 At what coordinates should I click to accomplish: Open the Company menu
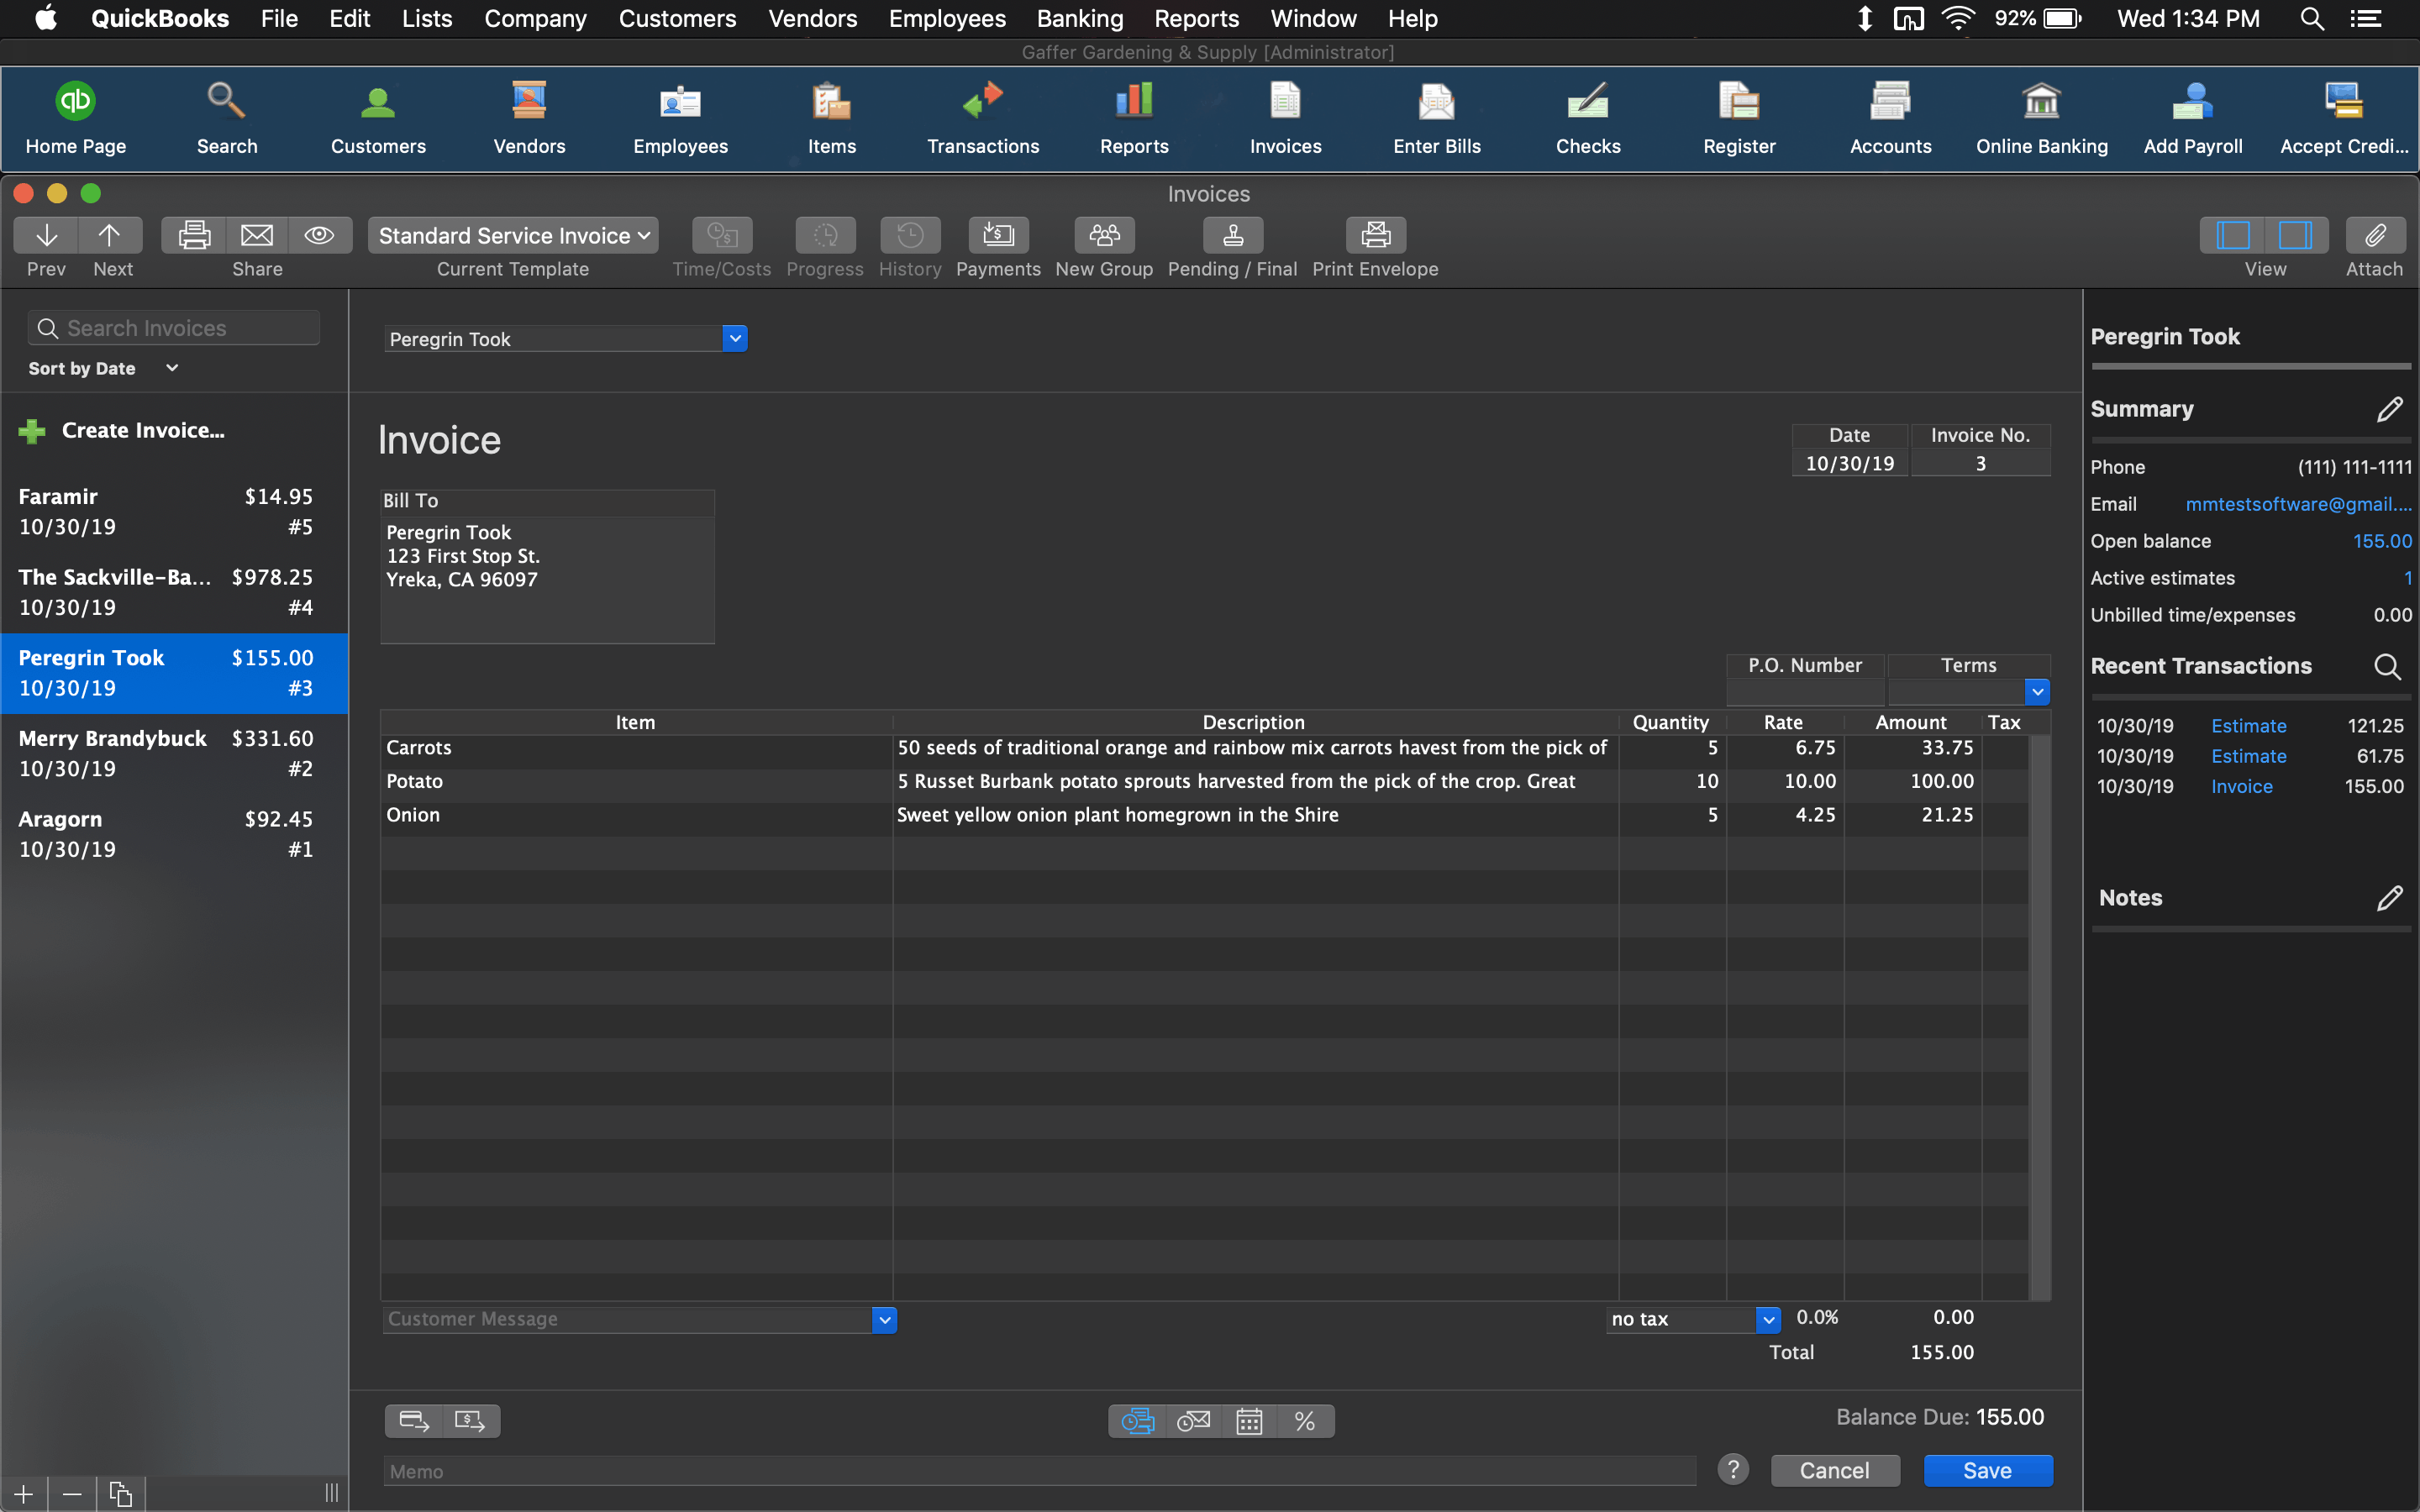[535, 18]
